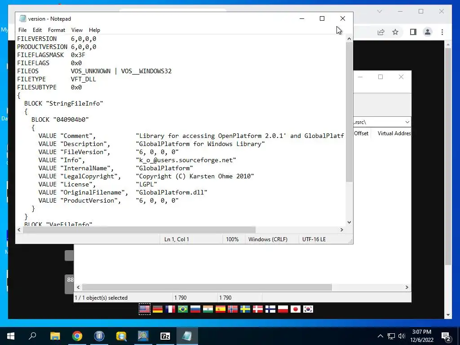Click the "LGPL" license value
Viewport: 460px width, 345px height.
tap(146, 184)
